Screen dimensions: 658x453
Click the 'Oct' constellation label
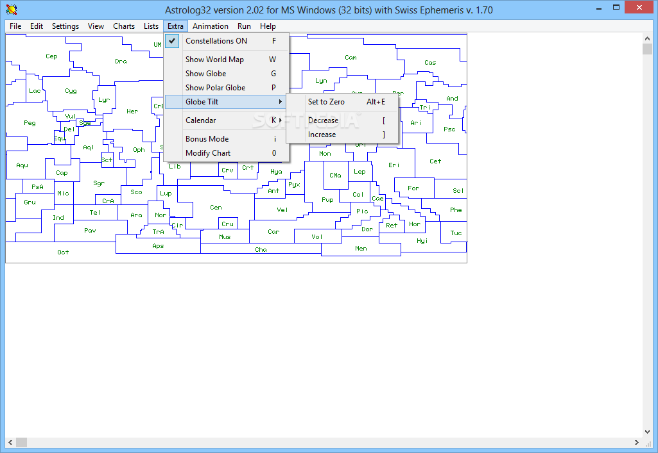(63, 252)
